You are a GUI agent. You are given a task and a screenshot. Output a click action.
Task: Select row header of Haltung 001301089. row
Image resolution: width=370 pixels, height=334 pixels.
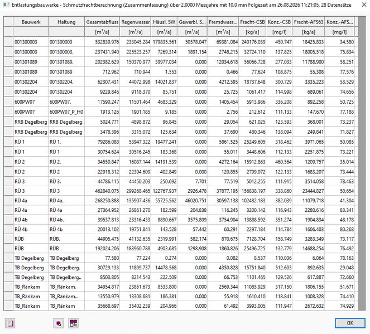pos(8,62)
